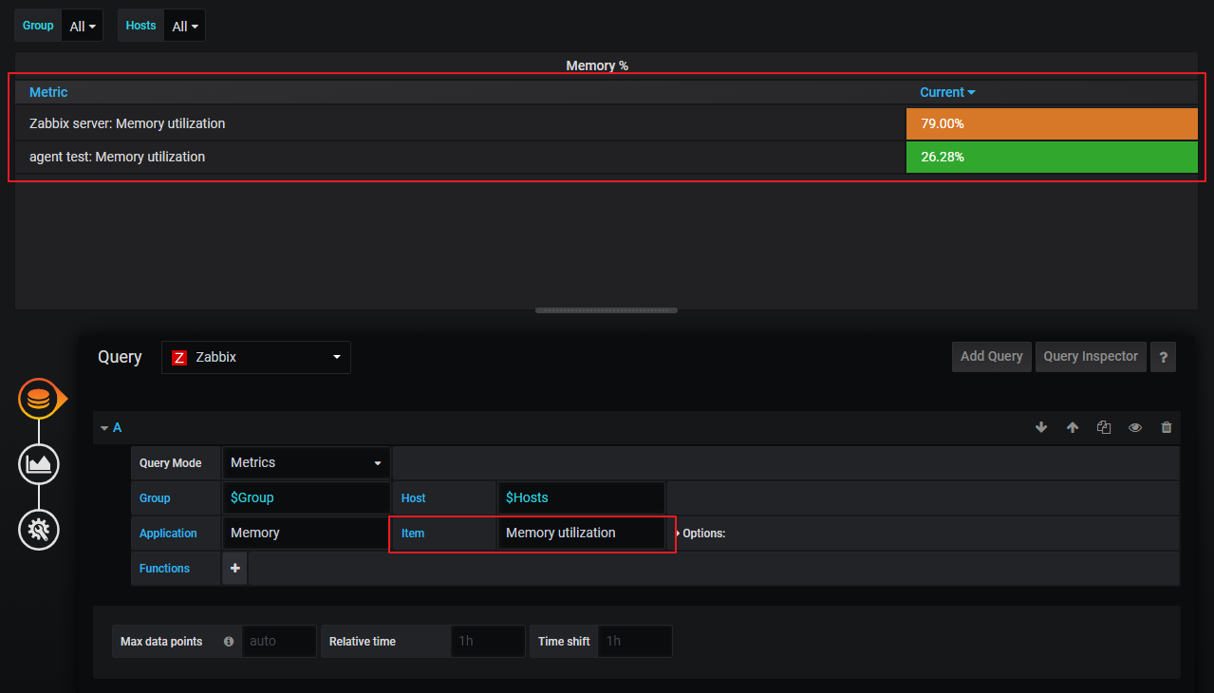Viewport: 1214px width, 693px height.
Task: Click the $Group field
Action: point(306,498)
